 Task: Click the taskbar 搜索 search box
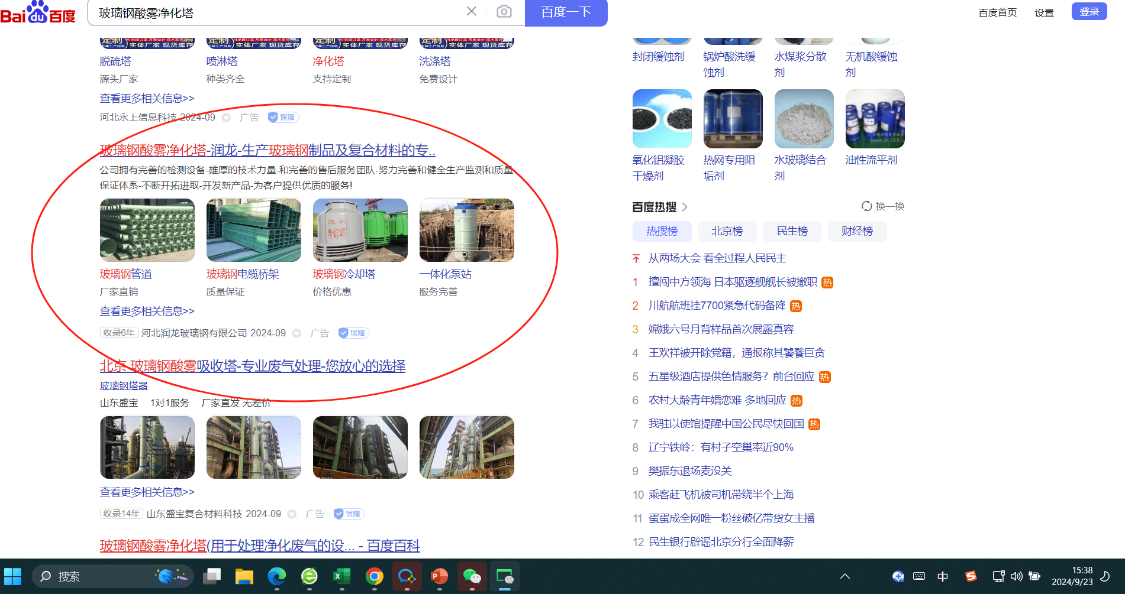tap(112, 576)
